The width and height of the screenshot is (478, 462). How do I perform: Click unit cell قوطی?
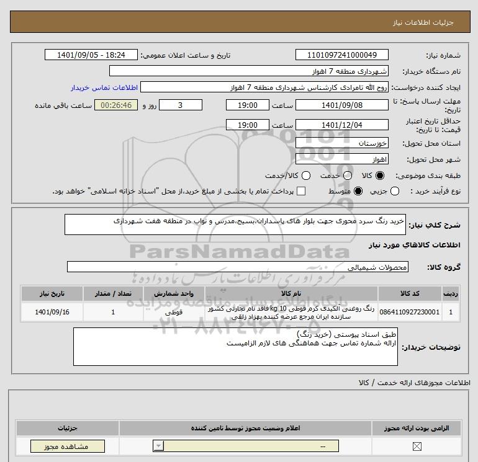pyautogui.click(x=174, y=312)
